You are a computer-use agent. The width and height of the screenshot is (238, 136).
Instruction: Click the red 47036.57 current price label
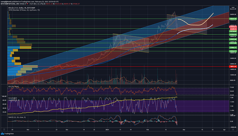pyautogui.click(x=233, y=26)
